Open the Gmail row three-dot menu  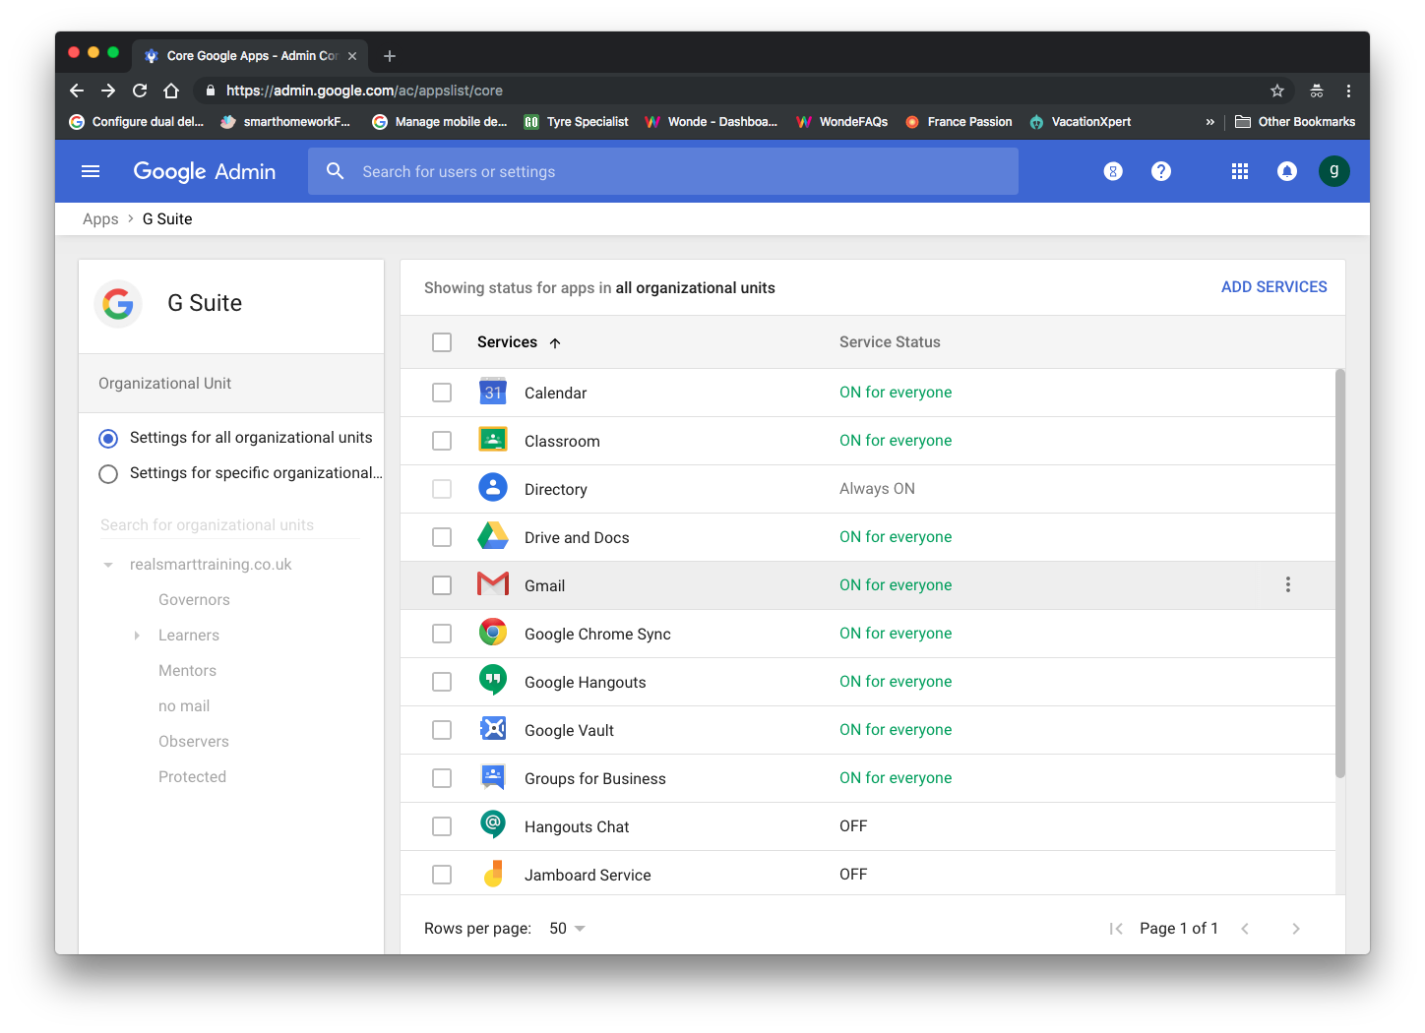[x=1287, y=584]
